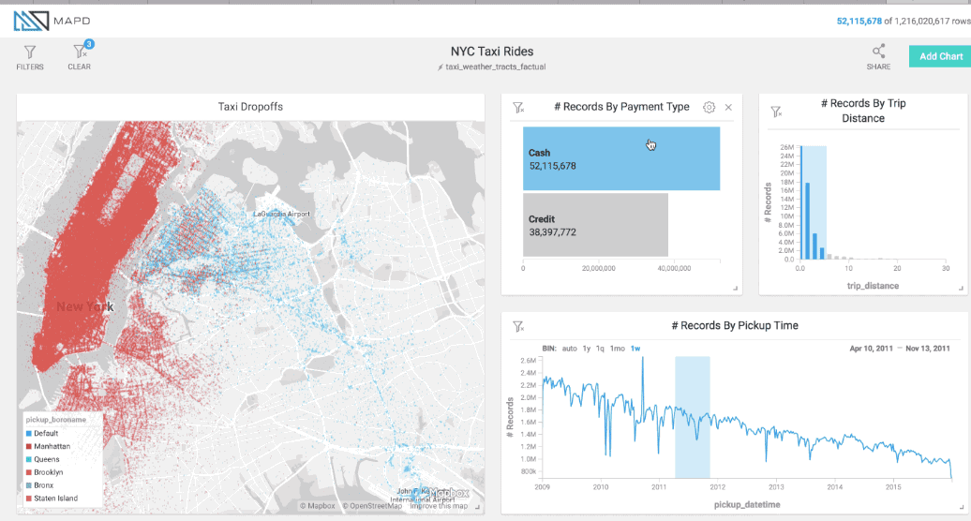Open the Filters panel
The width and height of the screenshot is (971, 521).
[x=30, y=57]
